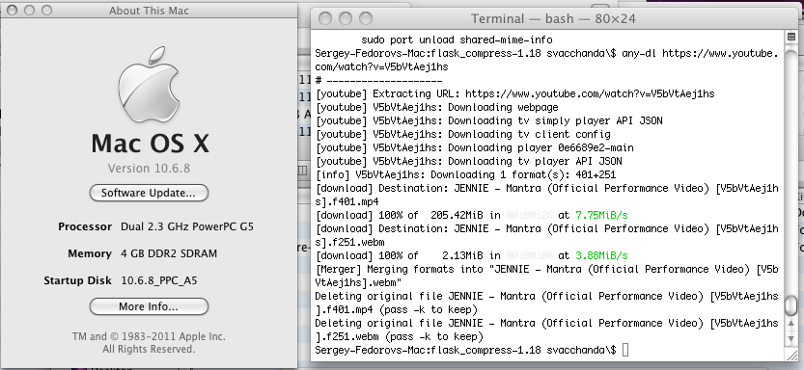804x370 pixels.
Task: Click the 'com/watch?v=V5bVtAej1hs' wrapped line
Action: [x=381, y=67]
